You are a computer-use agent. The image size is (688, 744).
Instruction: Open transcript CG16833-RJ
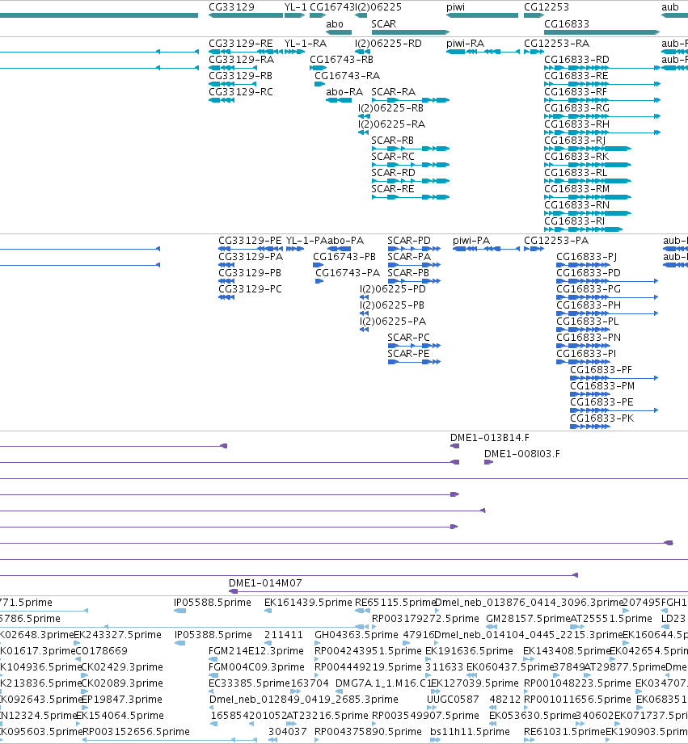click(575, 141)
